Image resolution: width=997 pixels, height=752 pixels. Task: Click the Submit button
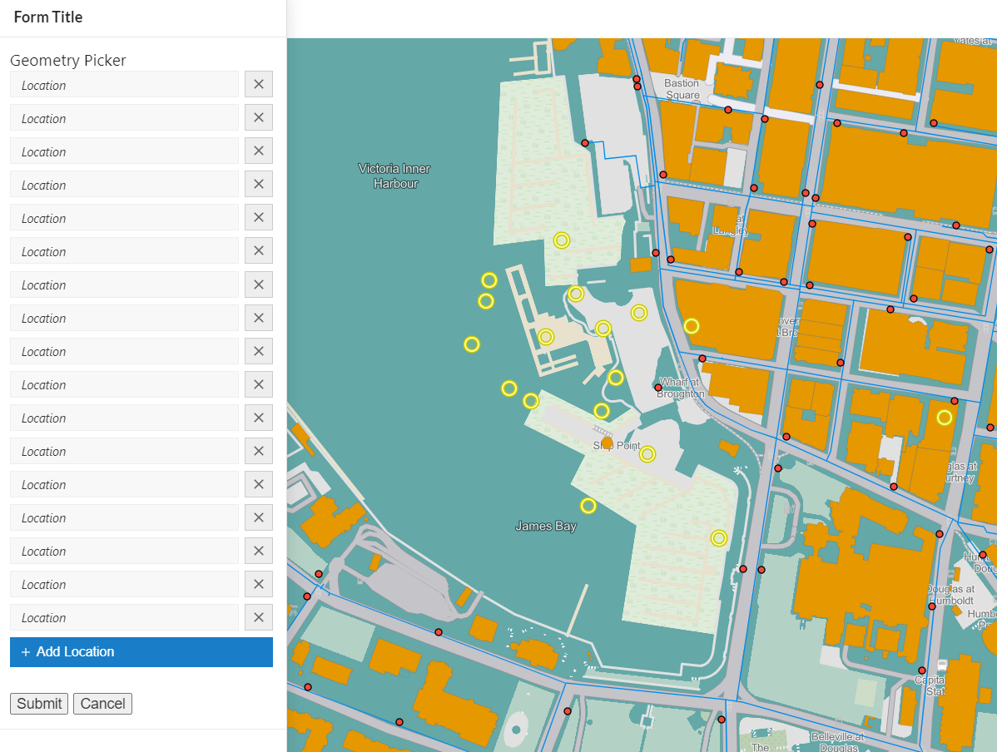(39, 704)
